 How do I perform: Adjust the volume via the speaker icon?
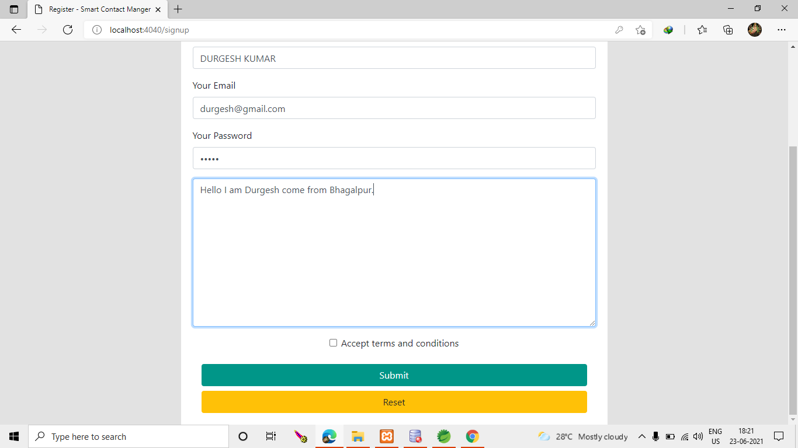pyautogui.click(x=698, y=436)
